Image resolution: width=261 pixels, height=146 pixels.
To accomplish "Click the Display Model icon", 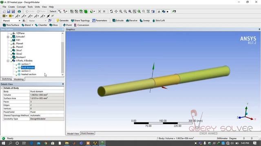I will click(164, 11).
